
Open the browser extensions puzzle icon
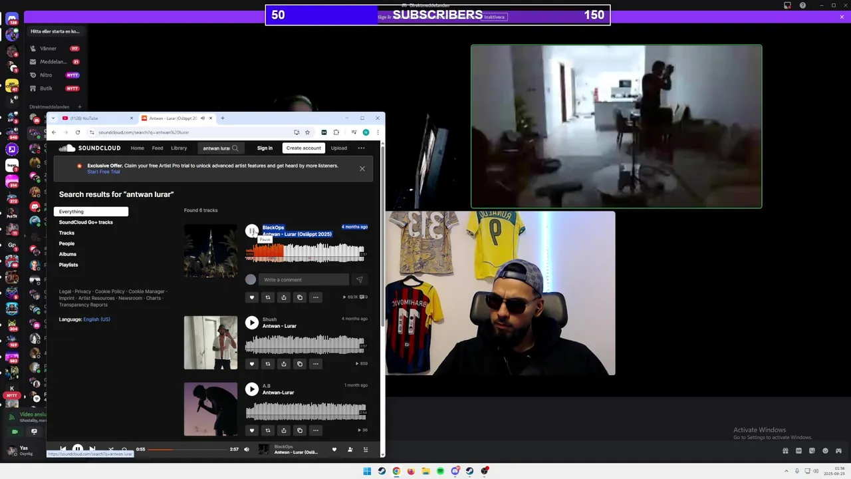pos(336,132)
